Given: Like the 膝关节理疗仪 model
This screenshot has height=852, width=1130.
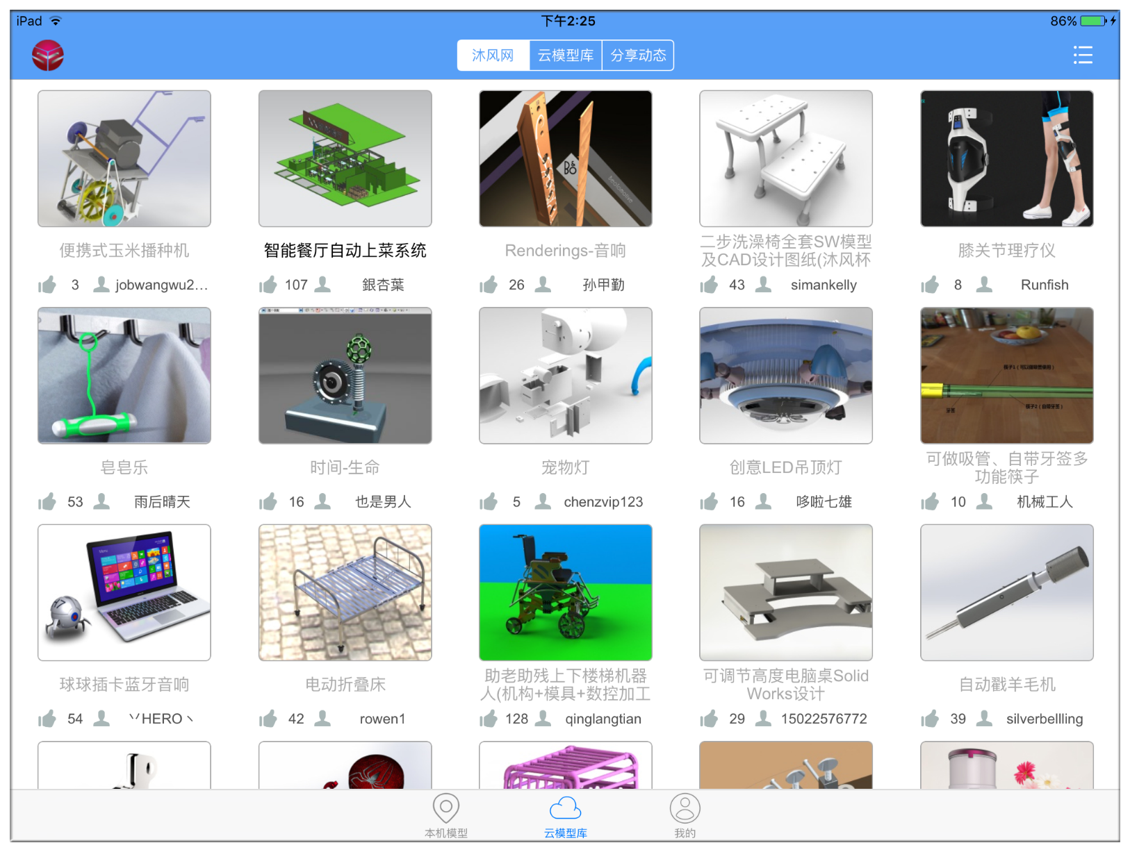Looking at the screenshot, I should pos(930,285).
